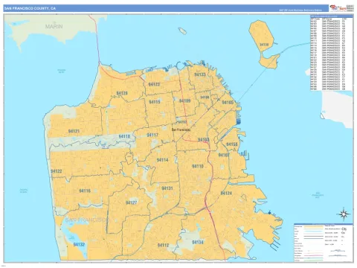The image size is (357, 268).
Task: Select ZIP code label 94121
Action: tap(74, 131)
